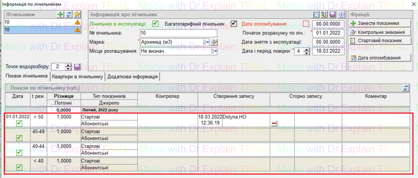Click the Занести показники button
This screenshot has height=178, width=418.
[375, 24]
